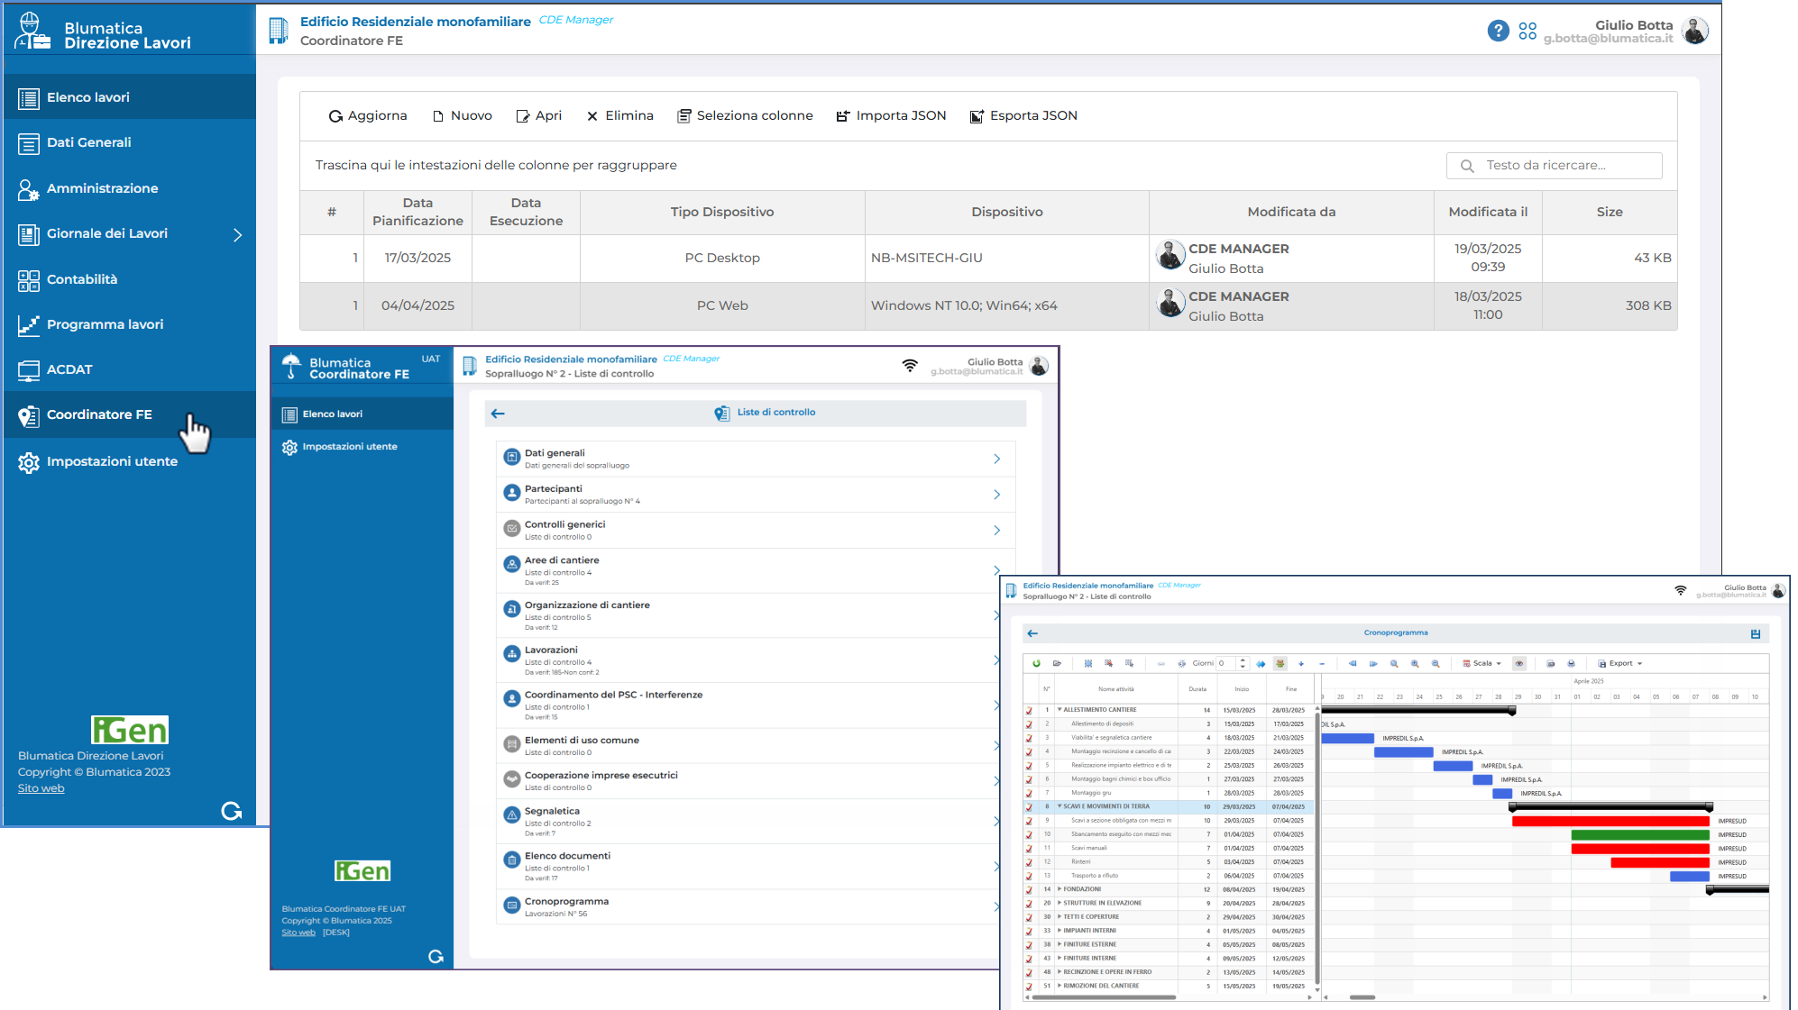Click the plus icon in the Gantt toolbar
1798x1010 pixels.
1301,664
